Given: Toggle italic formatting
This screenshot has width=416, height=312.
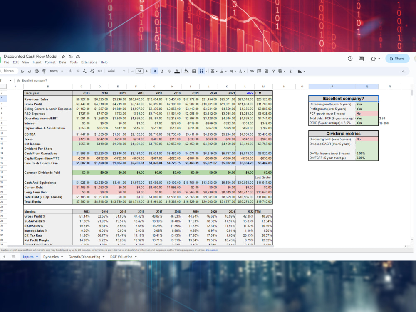Looking at the screenshot, I should (162, 71).
